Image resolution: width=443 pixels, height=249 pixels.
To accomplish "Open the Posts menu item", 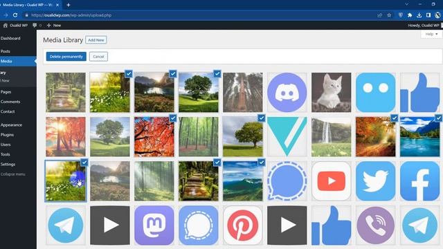I will tap(6, 51).
